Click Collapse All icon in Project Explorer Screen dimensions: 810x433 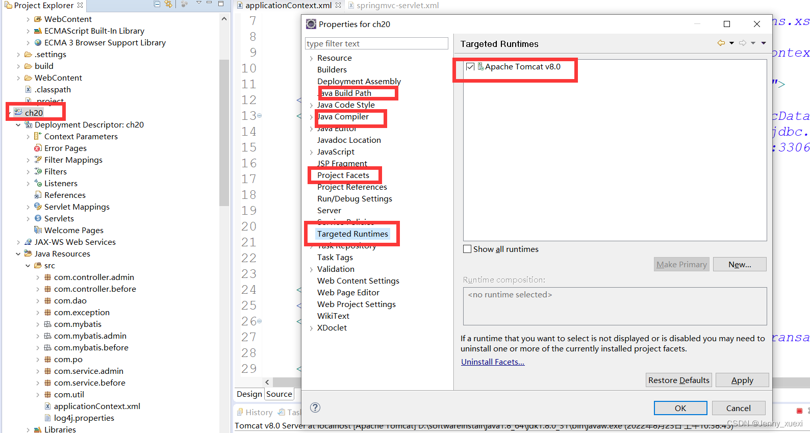(157, 4)
